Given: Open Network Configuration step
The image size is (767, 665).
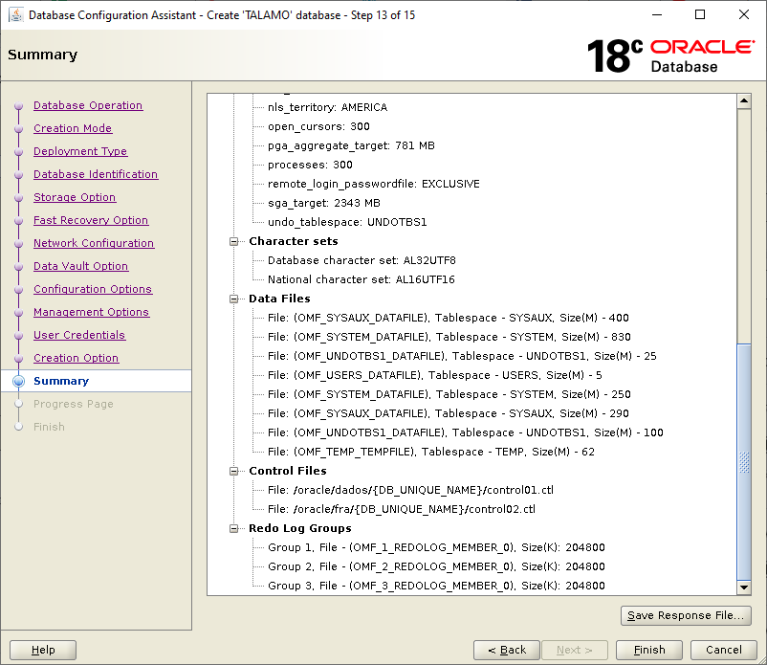Looking at the screenshot, I should click(94, 243).
